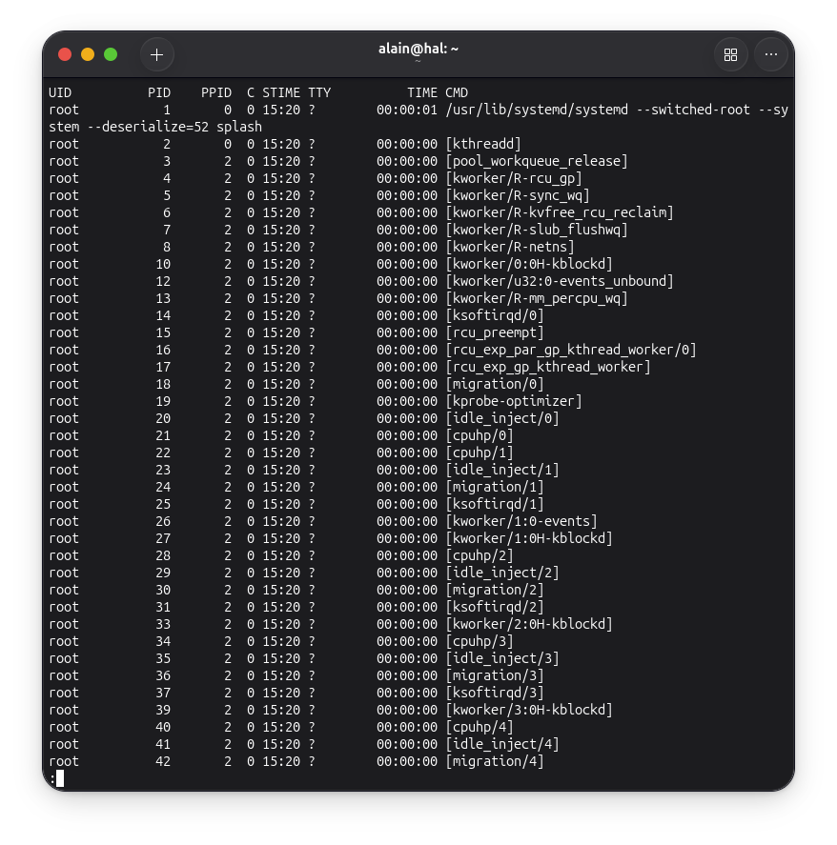Click PID 33 in the process list

(163, 625)
